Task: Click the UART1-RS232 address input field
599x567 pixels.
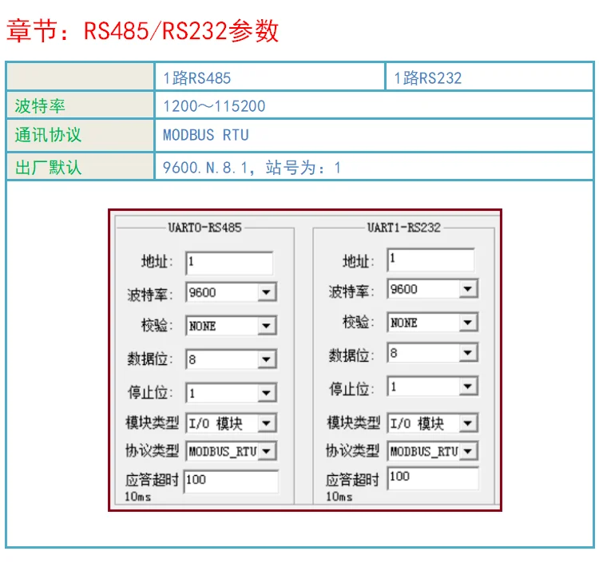Action: coord(431,260)
